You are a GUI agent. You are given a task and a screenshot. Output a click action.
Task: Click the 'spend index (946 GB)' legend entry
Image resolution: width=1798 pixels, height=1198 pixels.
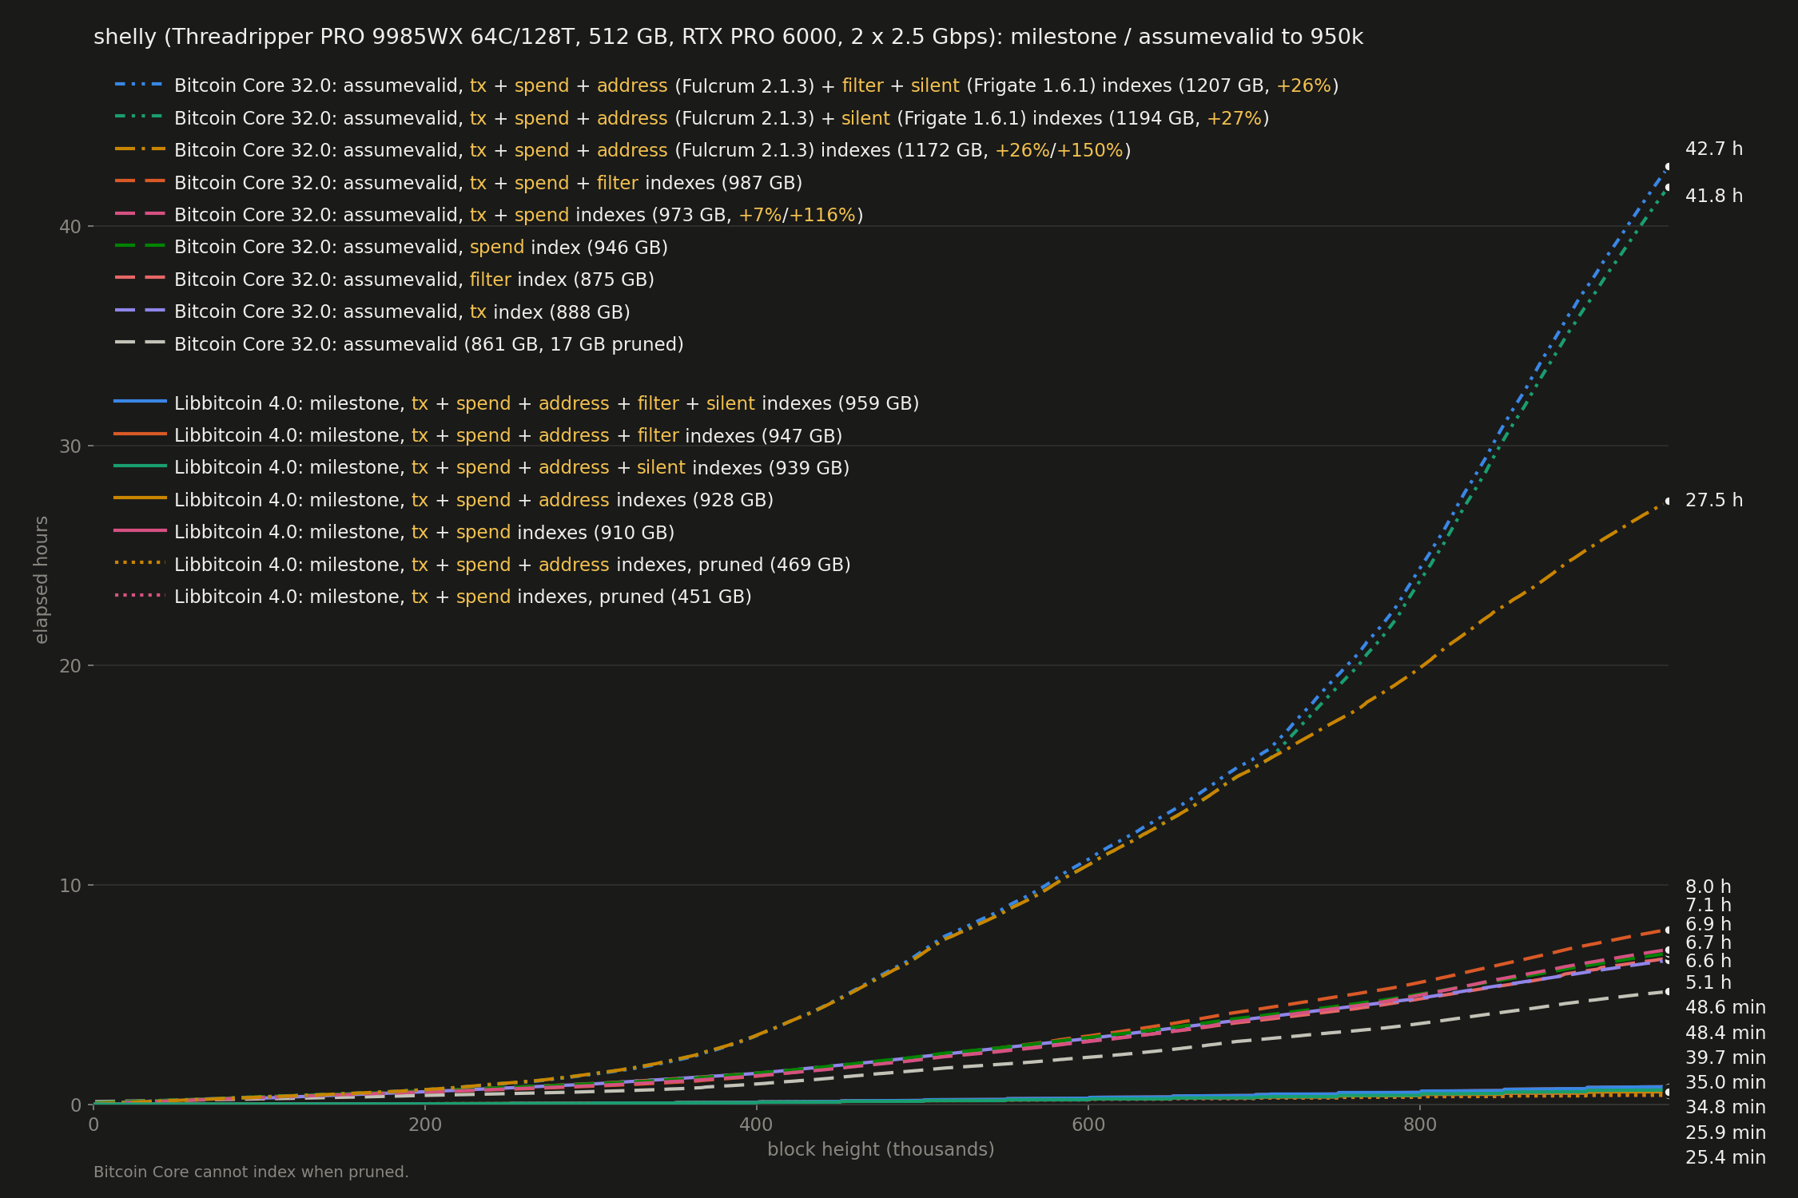coord(392,248)
